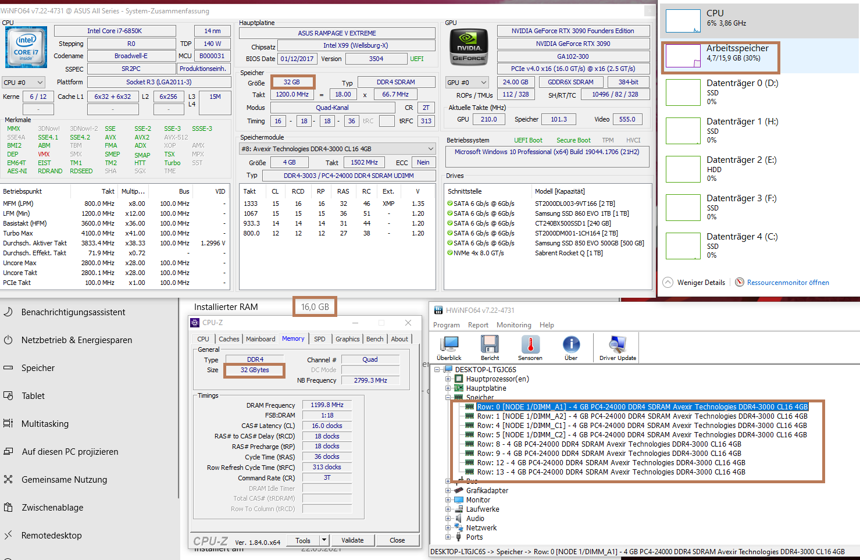
Task: Select Datenträger 0 (D:) in Task Manager
Action: coord(760,92)
